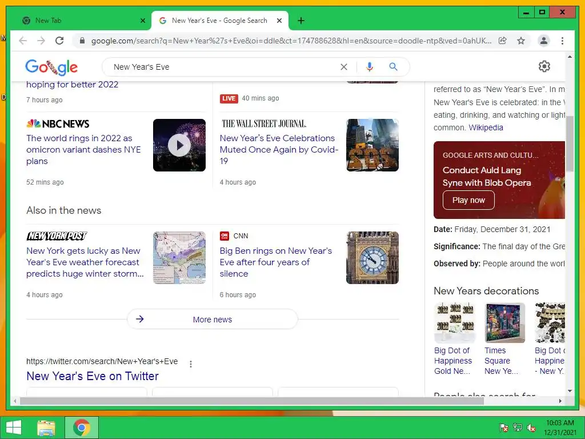Open File Explorer from the taskbar
This screenshot has height=439, width=585.
click(46, 428)
